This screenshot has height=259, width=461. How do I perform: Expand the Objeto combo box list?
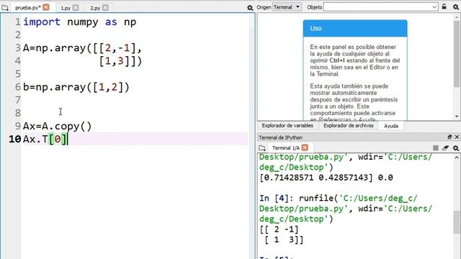[x=434, y=7]
